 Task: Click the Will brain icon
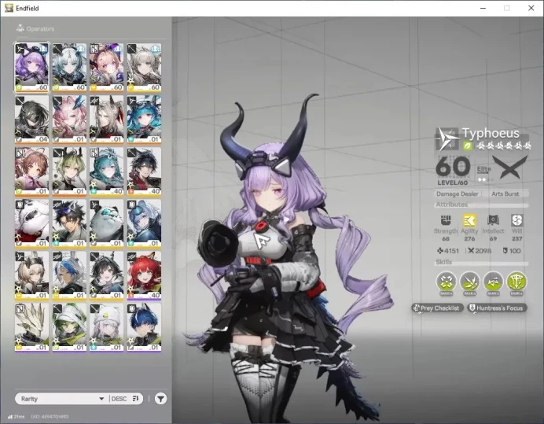coord(516,220)
